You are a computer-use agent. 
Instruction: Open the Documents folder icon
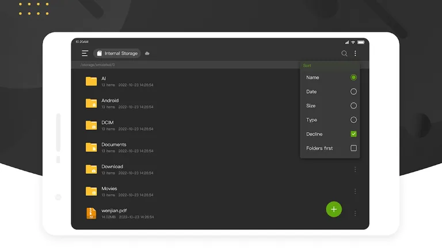(92, 148)
